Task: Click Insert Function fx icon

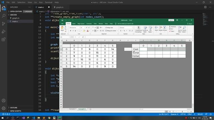Action: (x=83, y=37)
